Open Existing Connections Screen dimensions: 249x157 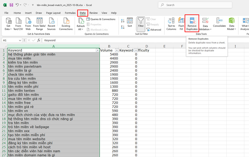[x=66, y=24]
